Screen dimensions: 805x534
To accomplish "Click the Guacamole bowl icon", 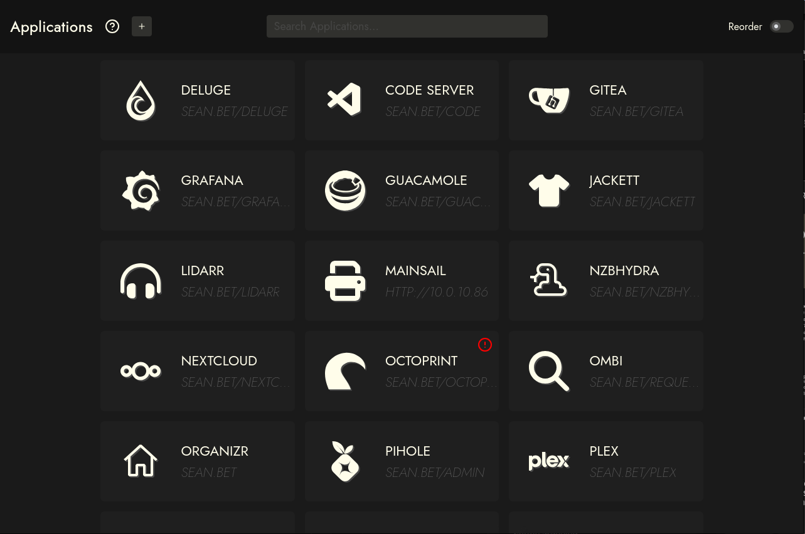I will [344, 191].
